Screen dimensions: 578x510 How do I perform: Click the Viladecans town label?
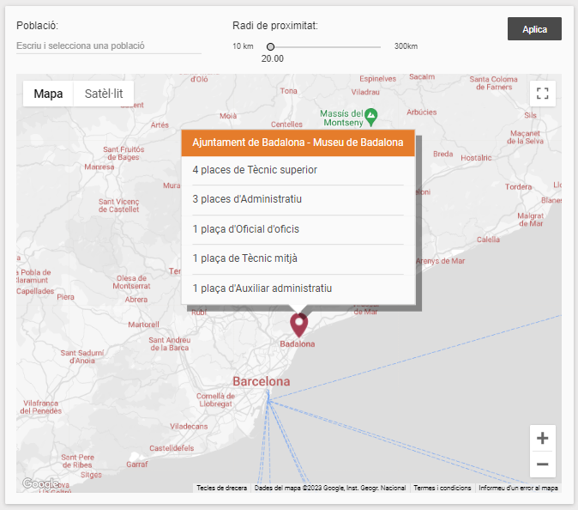pyautogui.click(x=189, y=427)
